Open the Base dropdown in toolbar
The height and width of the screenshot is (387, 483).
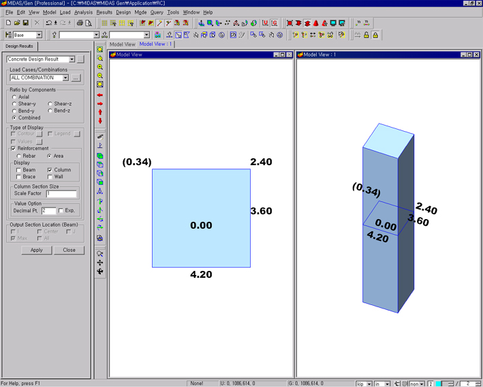(39, 35)
